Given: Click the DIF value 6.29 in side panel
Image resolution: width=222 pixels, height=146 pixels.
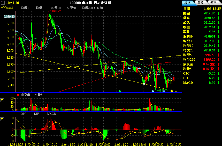Looking at the screenshot, I should click(212, 78).
